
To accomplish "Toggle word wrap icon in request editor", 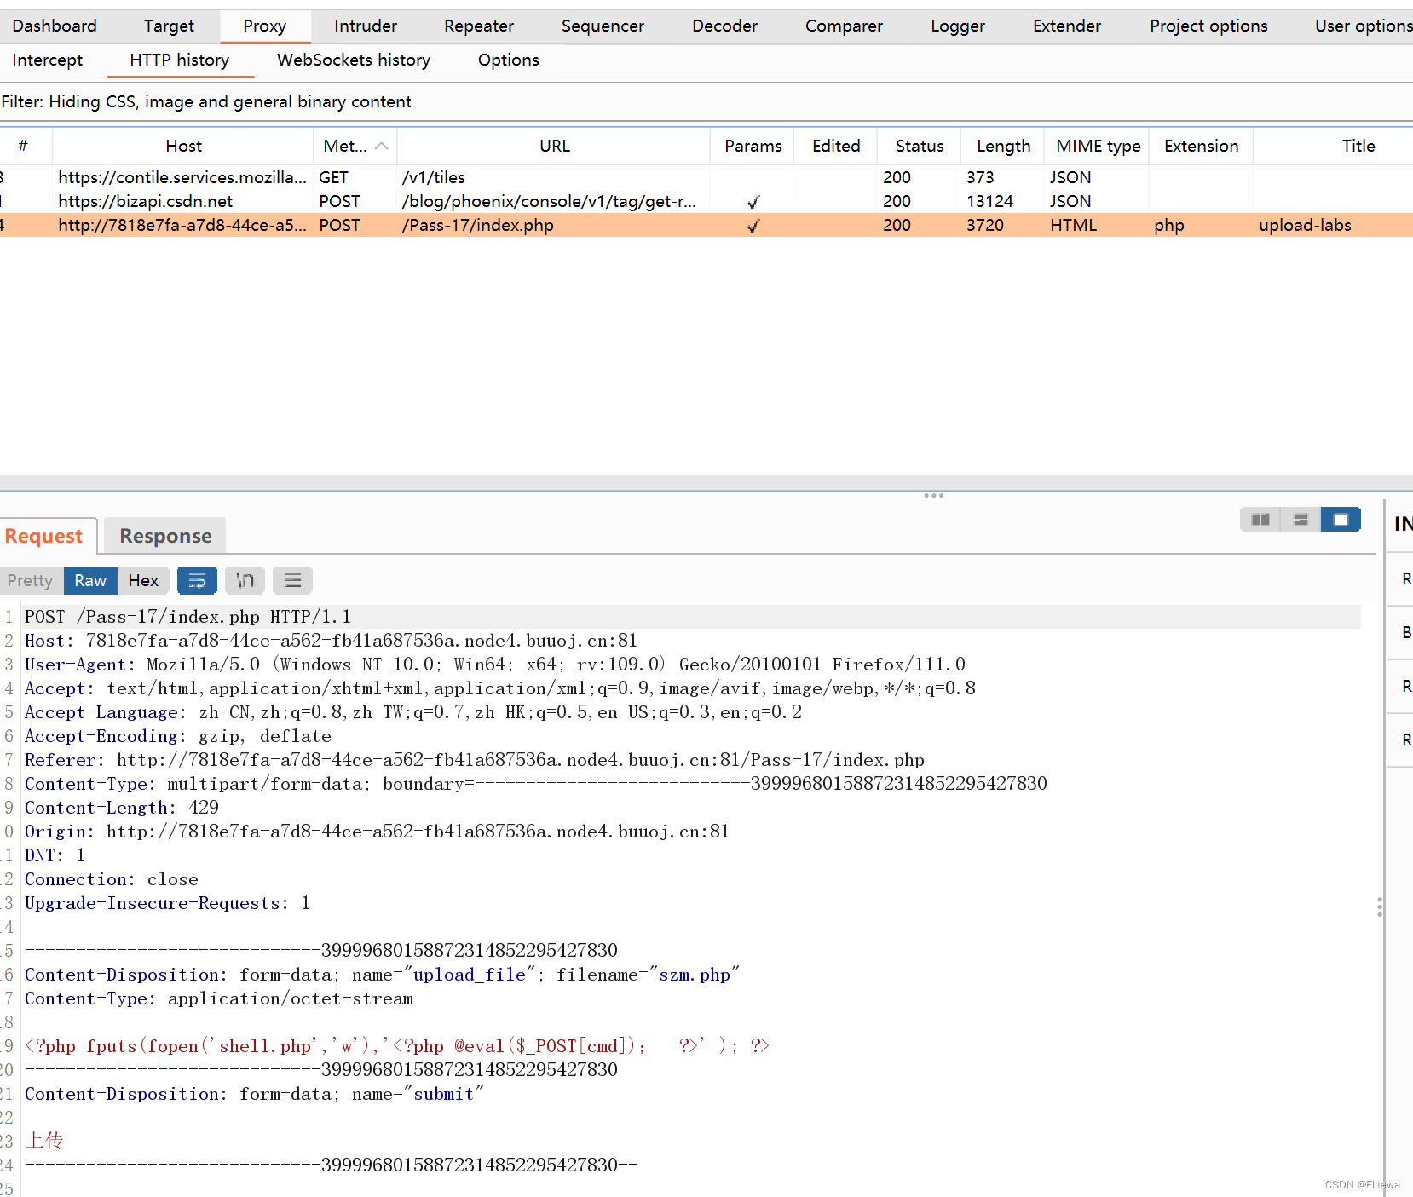I will tap(197, 580).
